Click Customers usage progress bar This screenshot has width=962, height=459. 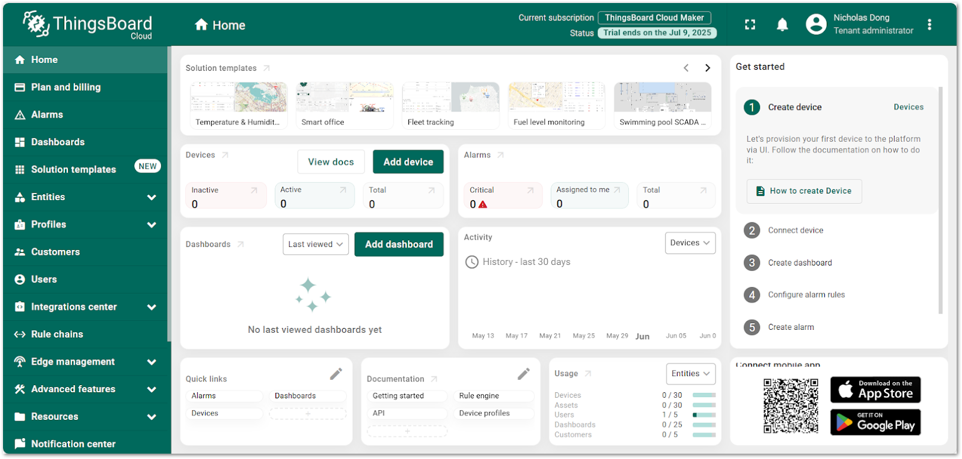(x=704, y=434)
